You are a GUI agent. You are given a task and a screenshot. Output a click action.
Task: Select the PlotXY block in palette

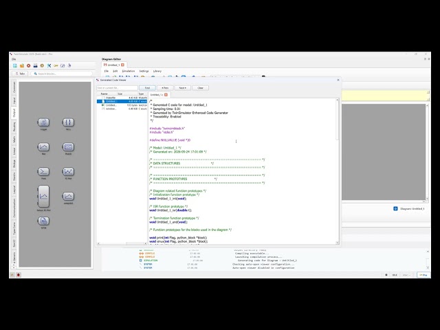click(x=68, y=147)
